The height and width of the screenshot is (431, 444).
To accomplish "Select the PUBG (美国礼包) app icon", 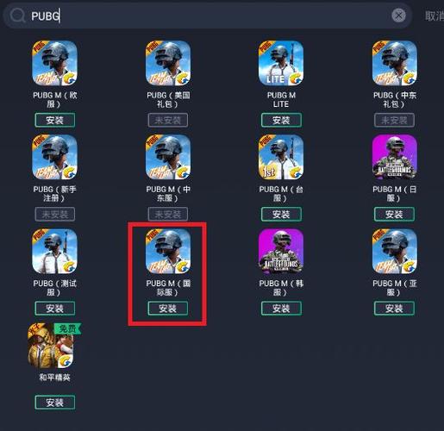I will coord(168,63).
